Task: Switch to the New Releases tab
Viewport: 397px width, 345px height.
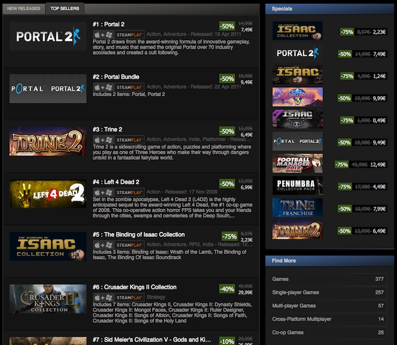Action: point(23,8)
